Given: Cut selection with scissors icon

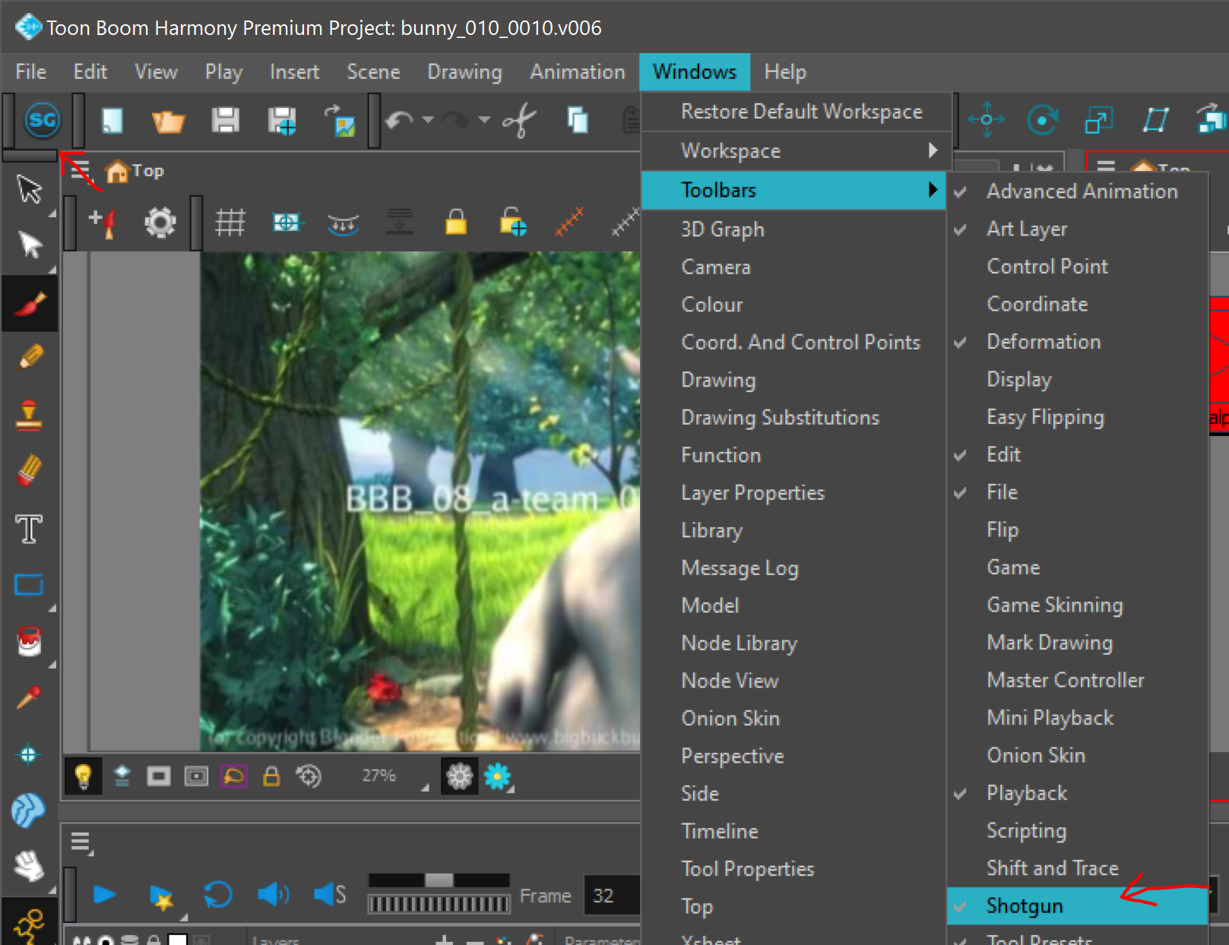Looking at the screenshot, I should [x=520, y=120].
